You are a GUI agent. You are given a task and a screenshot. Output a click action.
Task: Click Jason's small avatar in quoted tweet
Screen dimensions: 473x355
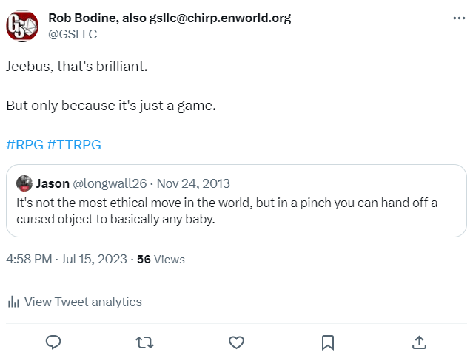24,183
